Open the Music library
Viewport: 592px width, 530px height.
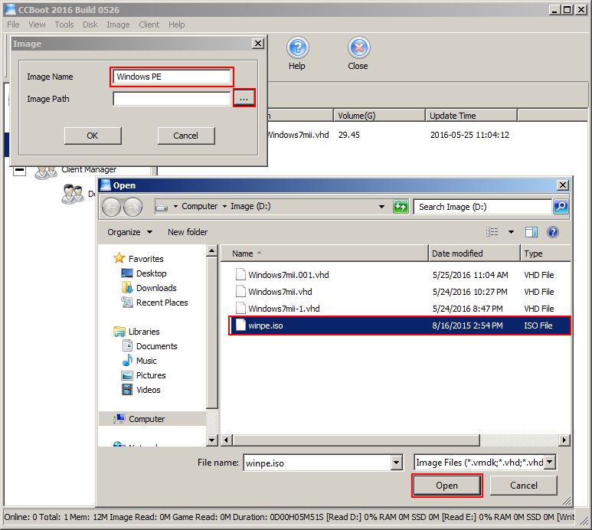point(146,361)
